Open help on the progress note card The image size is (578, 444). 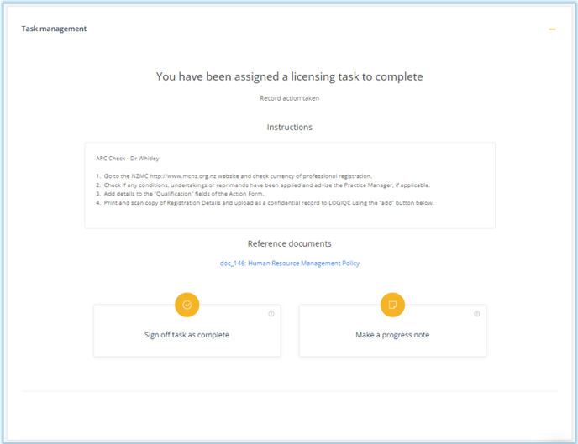(476, 314)
